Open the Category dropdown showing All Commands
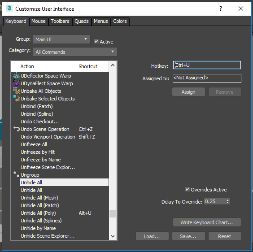Viewport: 253px width, 252px height. point(75,52)
